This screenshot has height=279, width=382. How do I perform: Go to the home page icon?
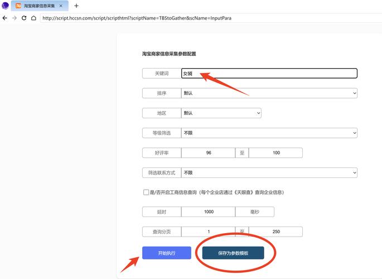click(33, 18)
